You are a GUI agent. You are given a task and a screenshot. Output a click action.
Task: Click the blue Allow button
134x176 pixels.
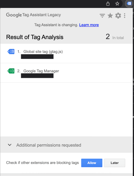pyautogui.click(x=92, y=163)
